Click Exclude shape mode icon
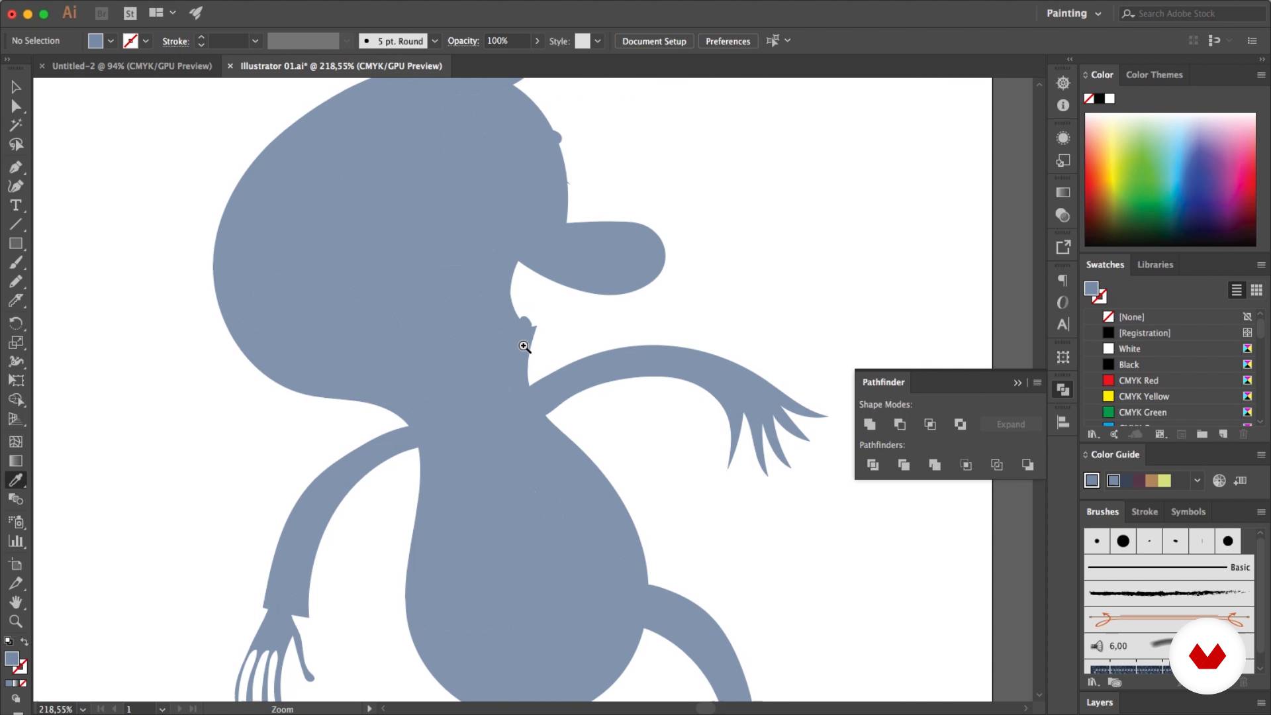The width and height of the screenshot is (1271, 715). [960, 424]
